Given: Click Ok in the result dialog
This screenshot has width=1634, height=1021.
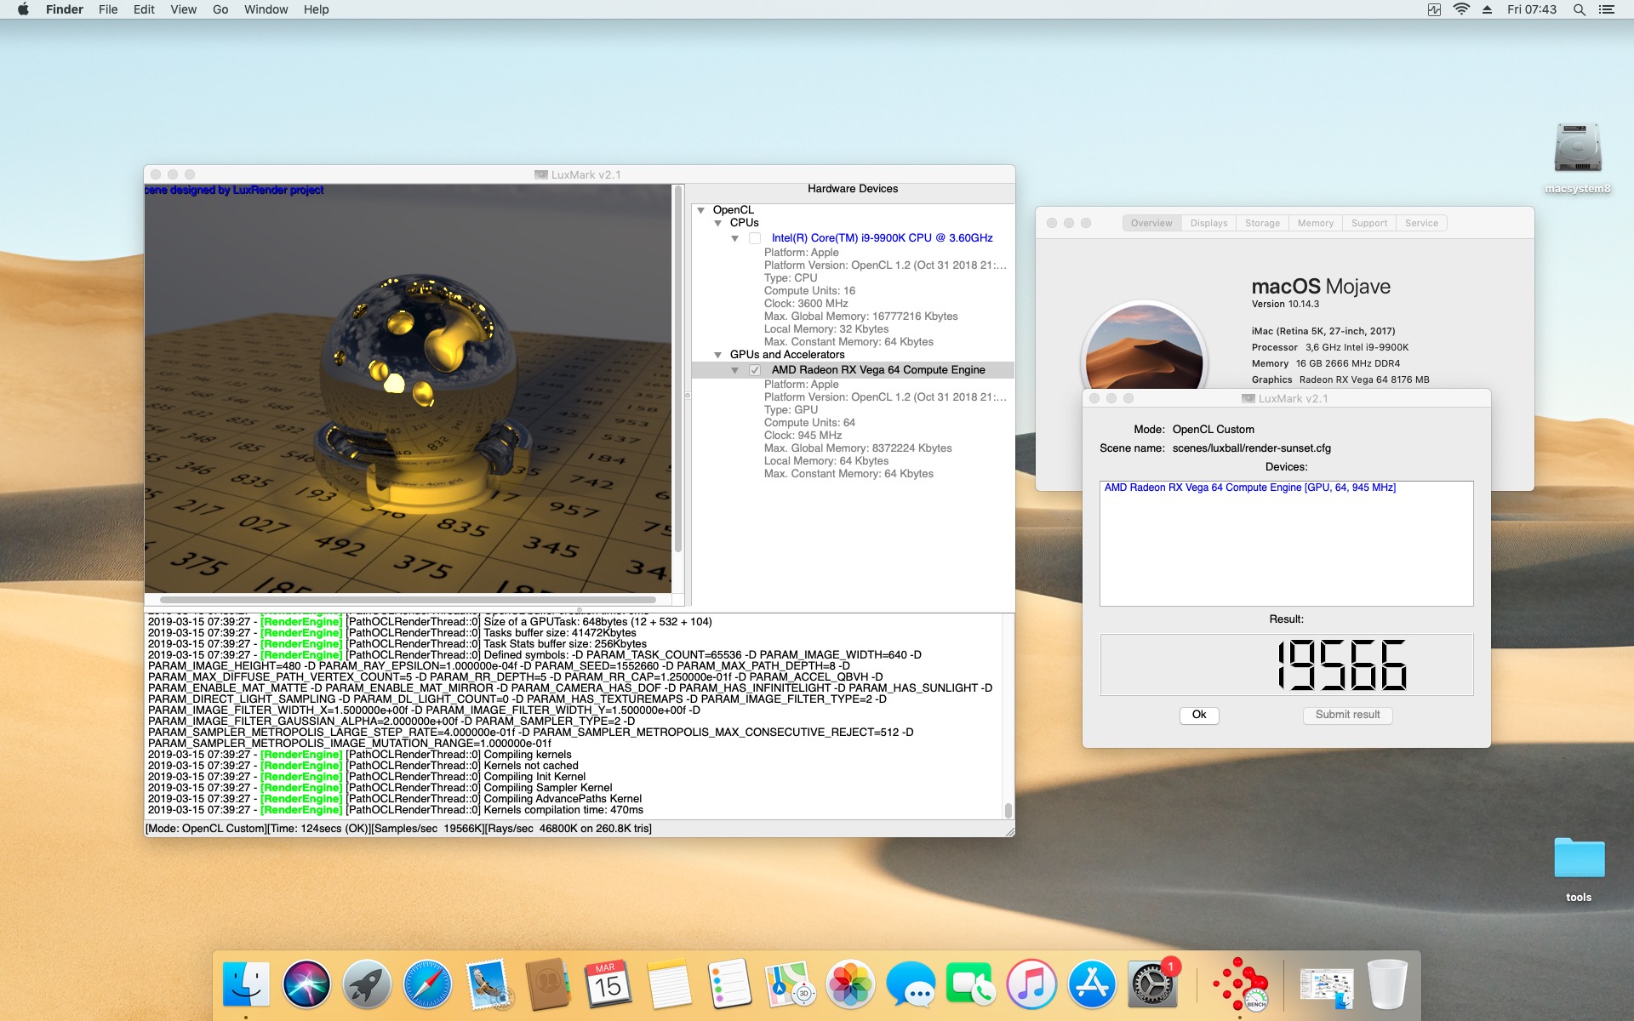Looking at the screenshot, I should tap(1198, 715).
